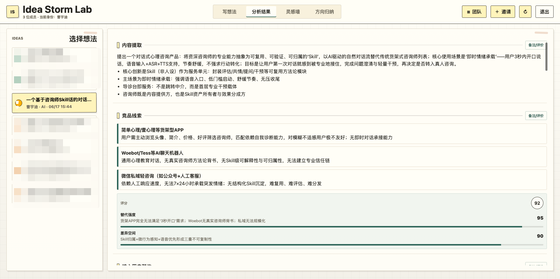Image resolution: width=560 pixels, height=279 pixels.
Task: Click the 退出 logout button
Action: point(544,12)
